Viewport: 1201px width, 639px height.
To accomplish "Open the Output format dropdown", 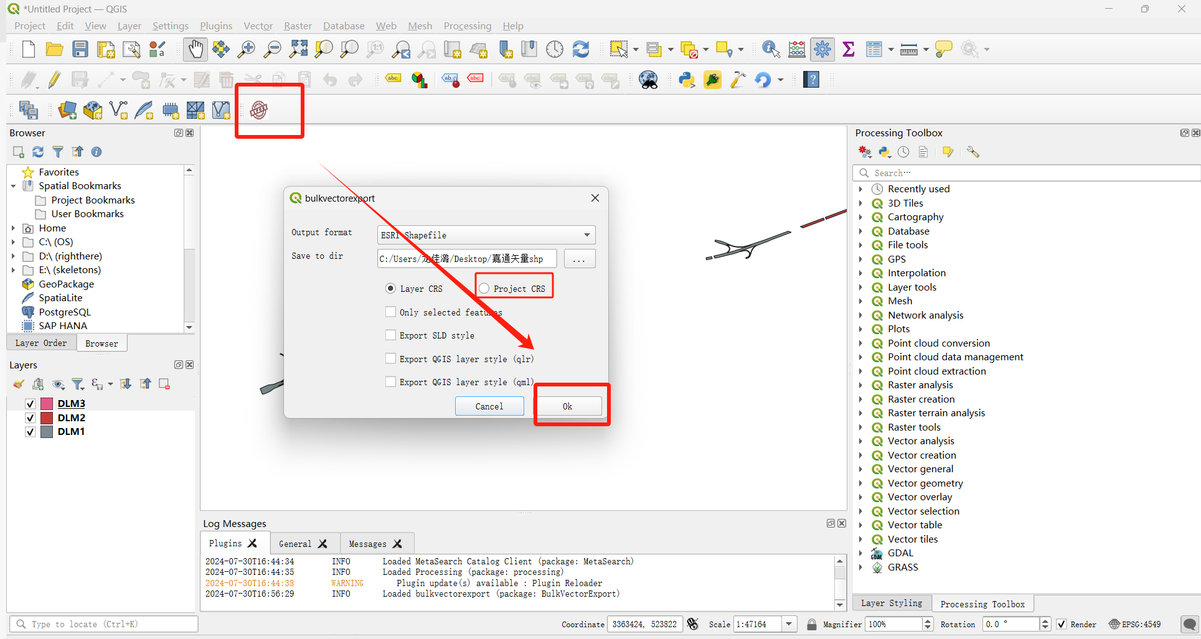I will click(x=486, y=235).
